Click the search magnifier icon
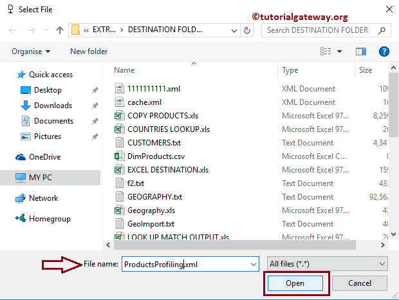This screenshot has width=399, height=300. [382, 30]
